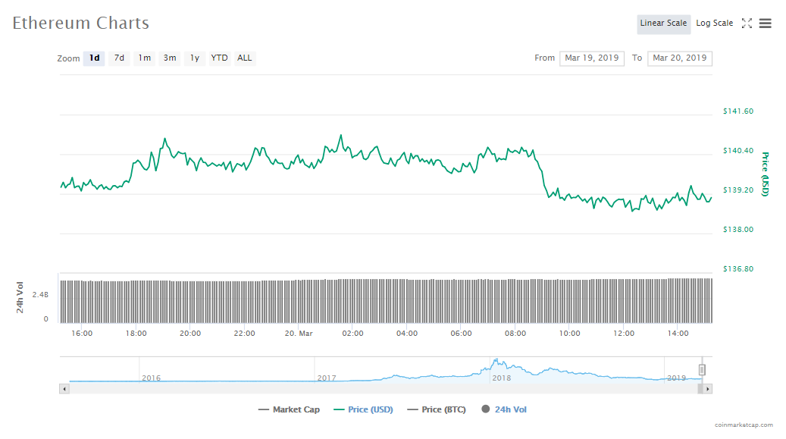This screenshot has width=786, height=439.
Task: Set zoom to 1m
Action: pos(144,58)
